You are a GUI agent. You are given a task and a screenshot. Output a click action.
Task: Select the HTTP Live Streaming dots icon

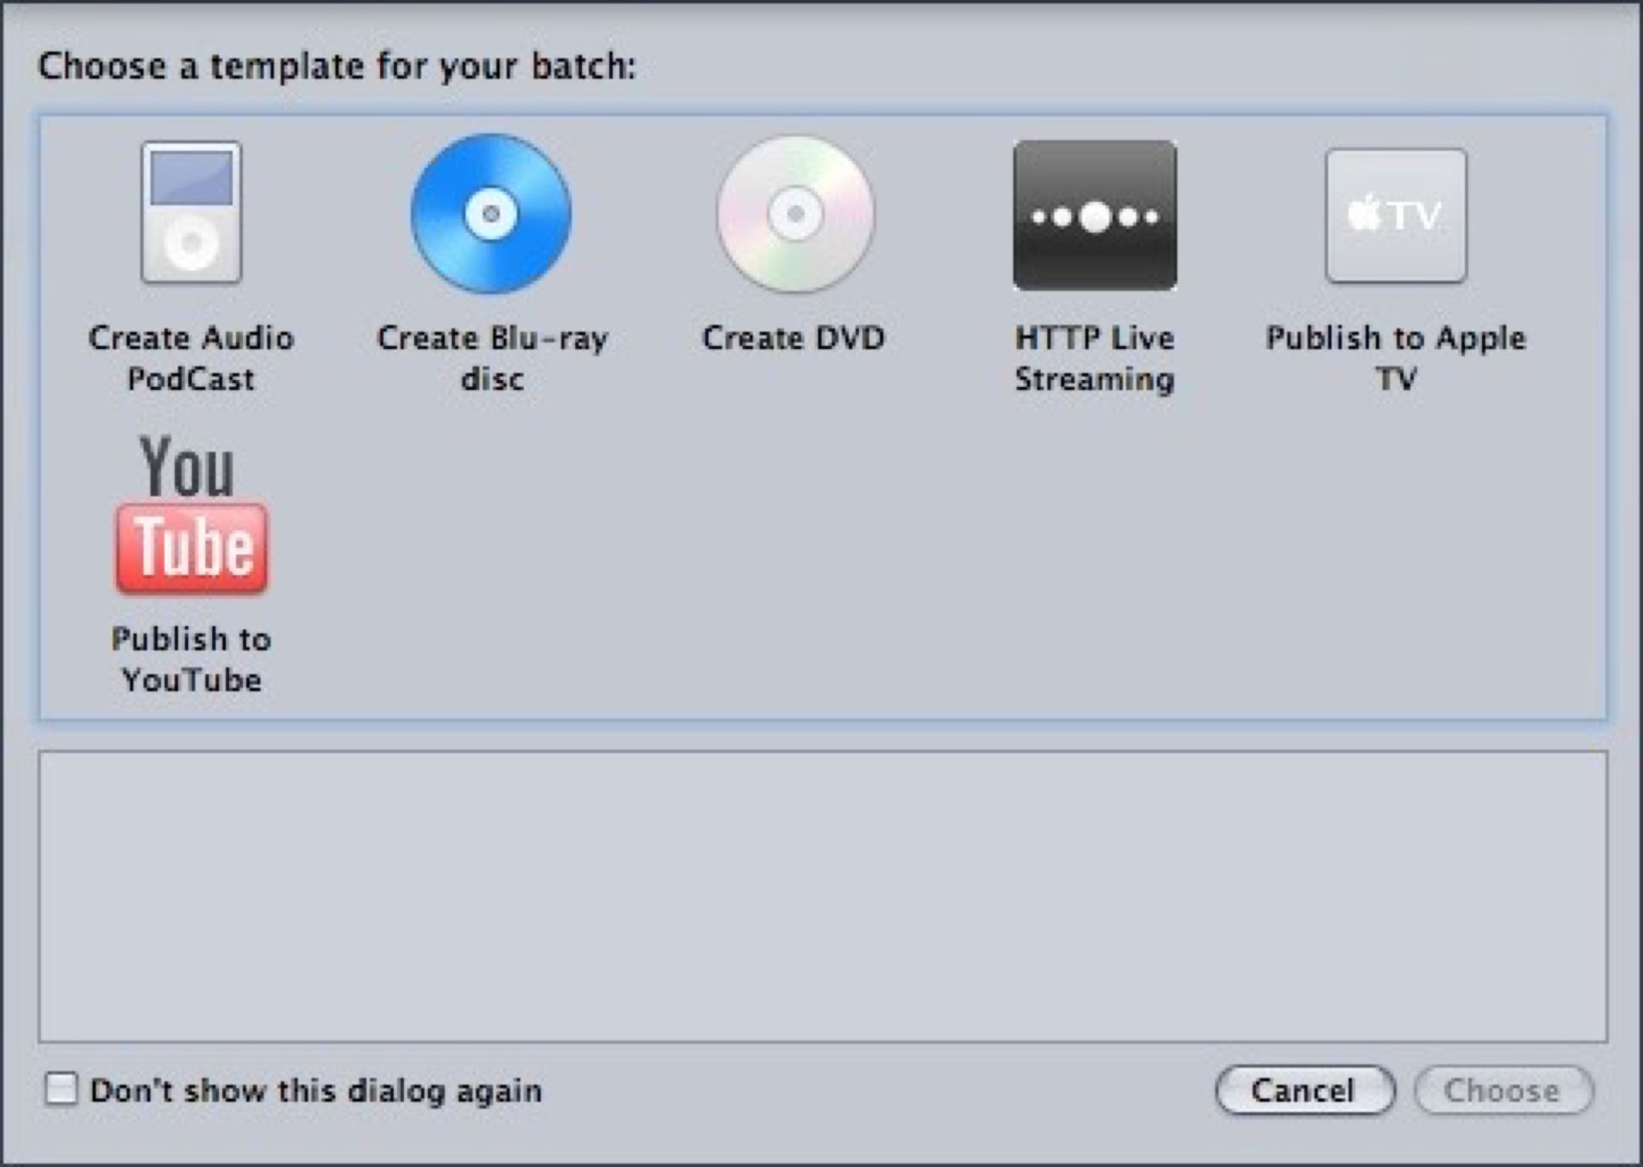point(1095,216)
